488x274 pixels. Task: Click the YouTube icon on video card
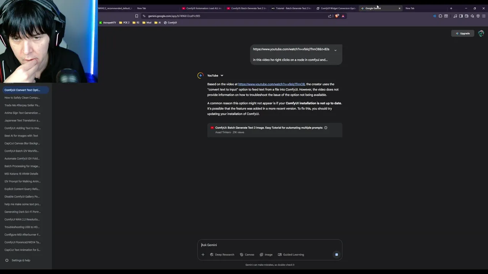[x=212, y=128]
